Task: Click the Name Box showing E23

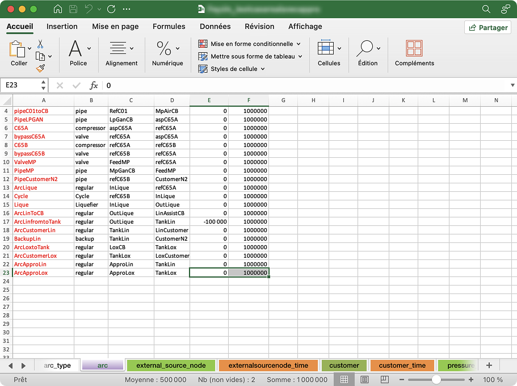Action: pos(20,85)
